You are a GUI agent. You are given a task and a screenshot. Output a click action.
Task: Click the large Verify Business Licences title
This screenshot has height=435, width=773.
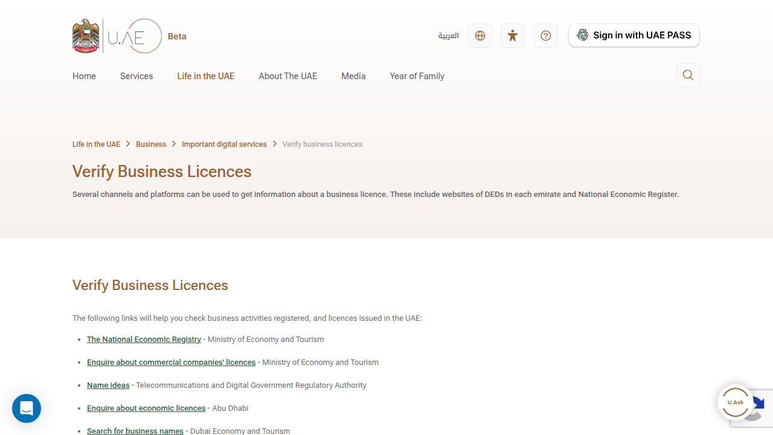pyautogui.click(x=162, y=172)
